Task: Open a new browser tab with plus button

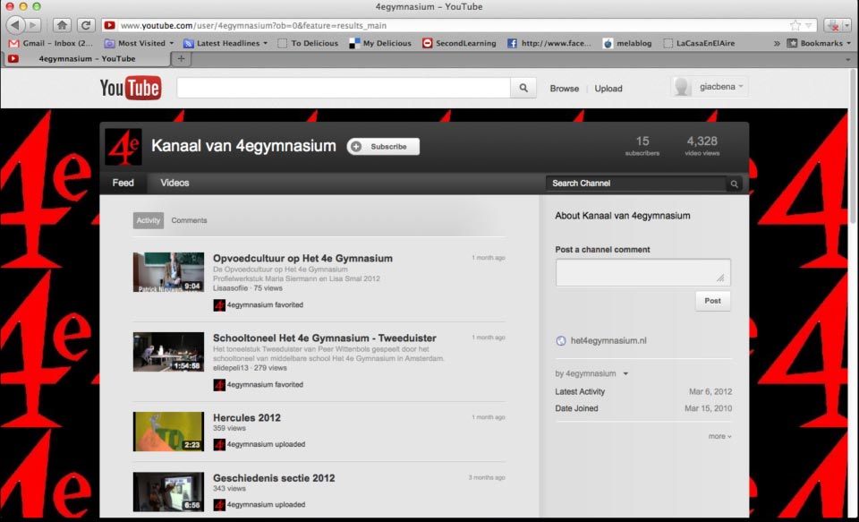Action: [181, 58]
